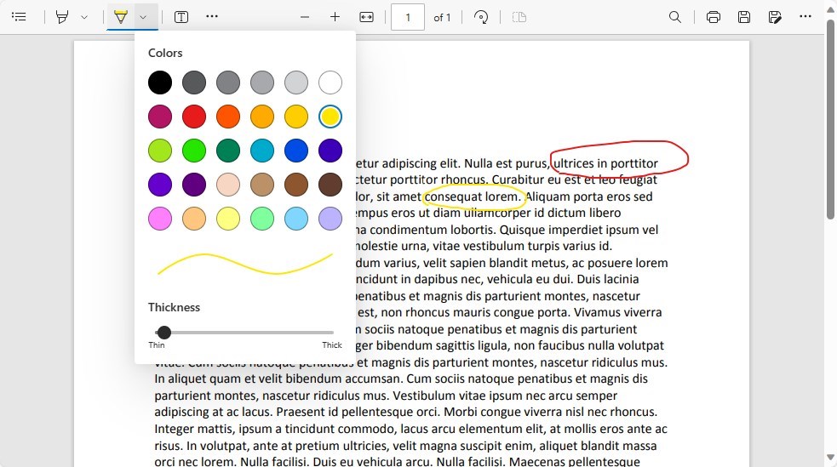Choose the red color swatch

tap(194, 117)
